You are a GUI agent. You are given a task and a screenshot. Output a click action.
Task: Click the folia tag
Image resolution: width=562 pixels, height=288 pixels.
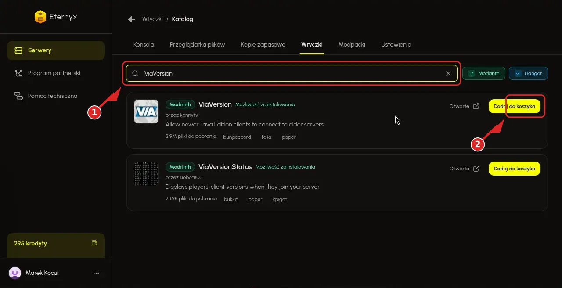(267, 137)
